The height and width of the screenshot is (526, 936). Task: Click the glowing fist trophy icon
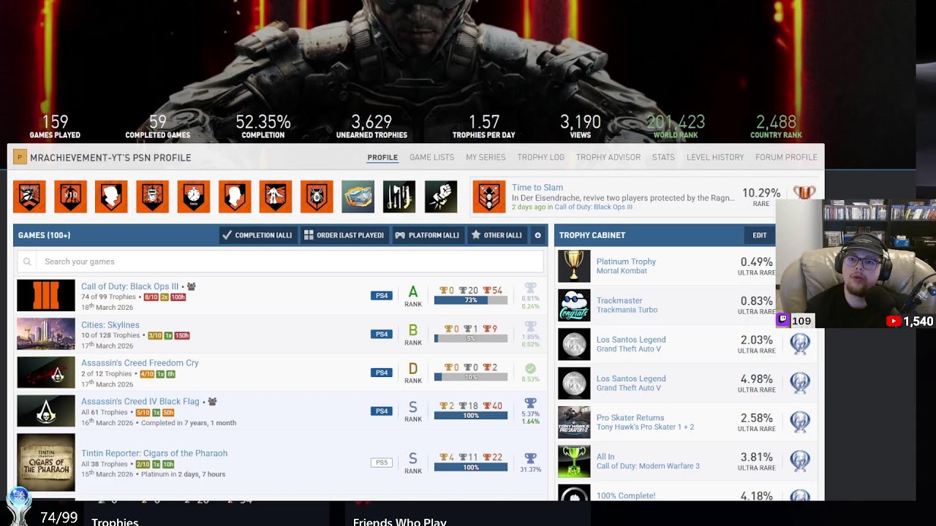tap(440, 197)
